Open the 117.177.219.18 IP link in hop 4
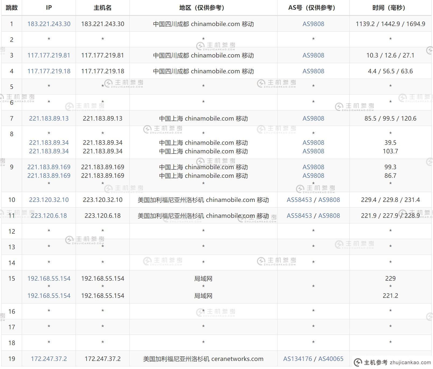The image size is (433, 369). (49, 71)
